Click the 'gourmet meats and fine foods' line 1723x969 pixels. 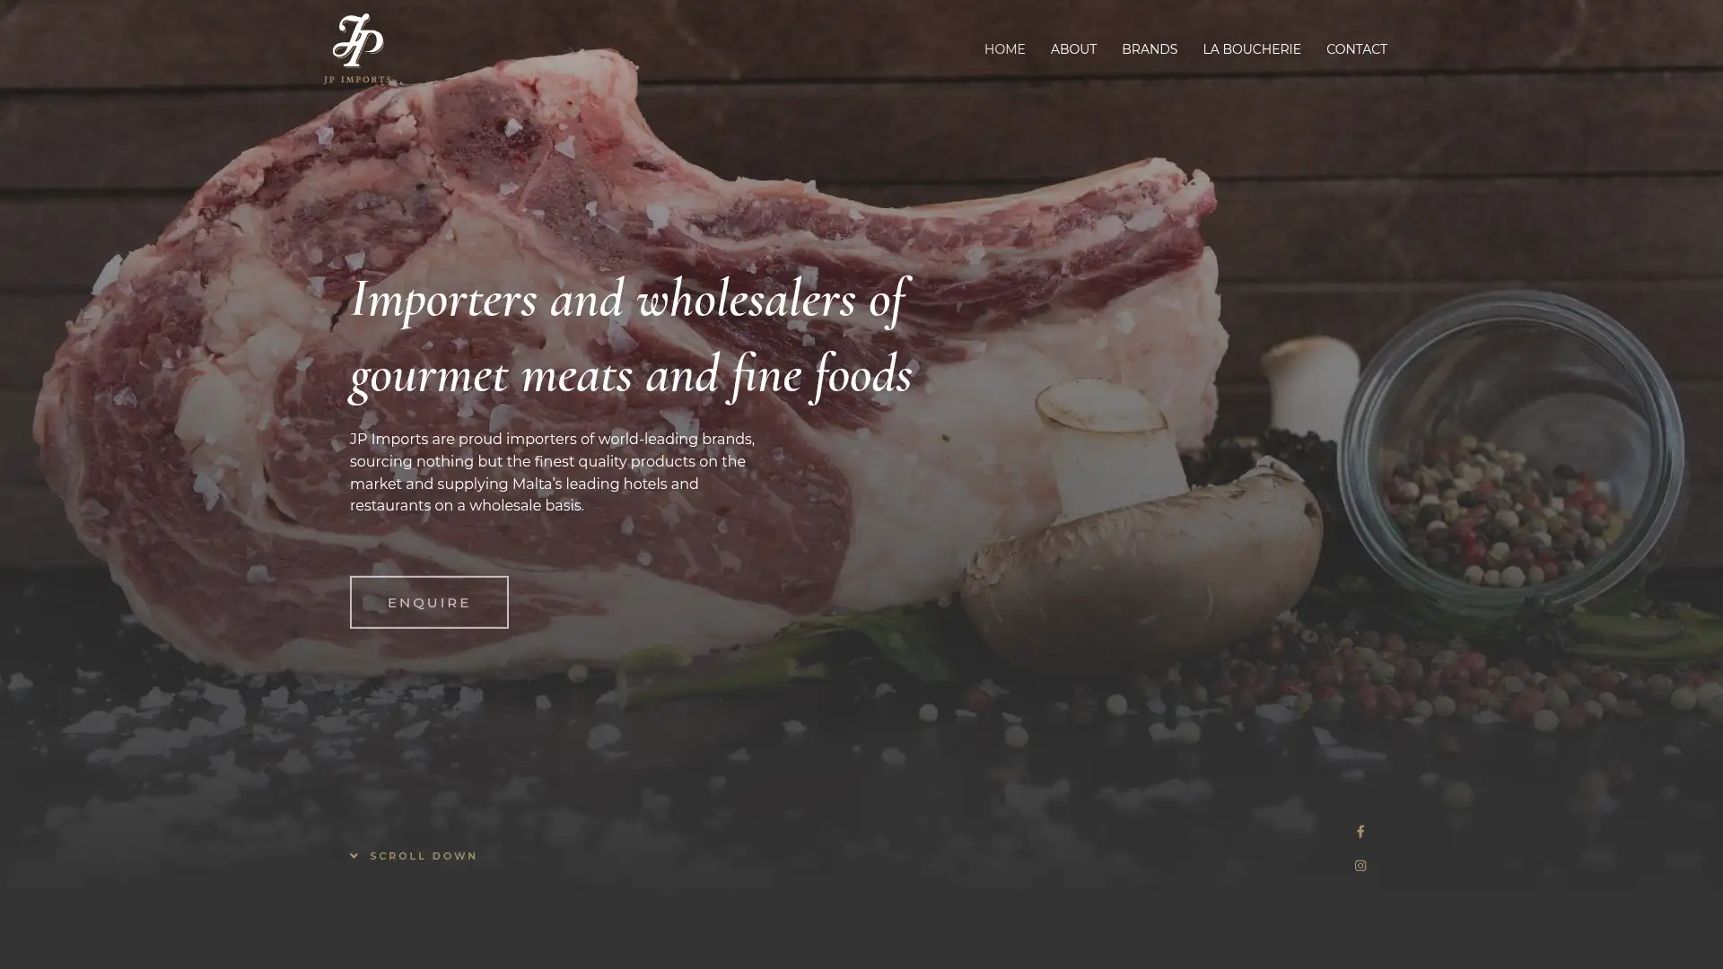tap(631, 375)
